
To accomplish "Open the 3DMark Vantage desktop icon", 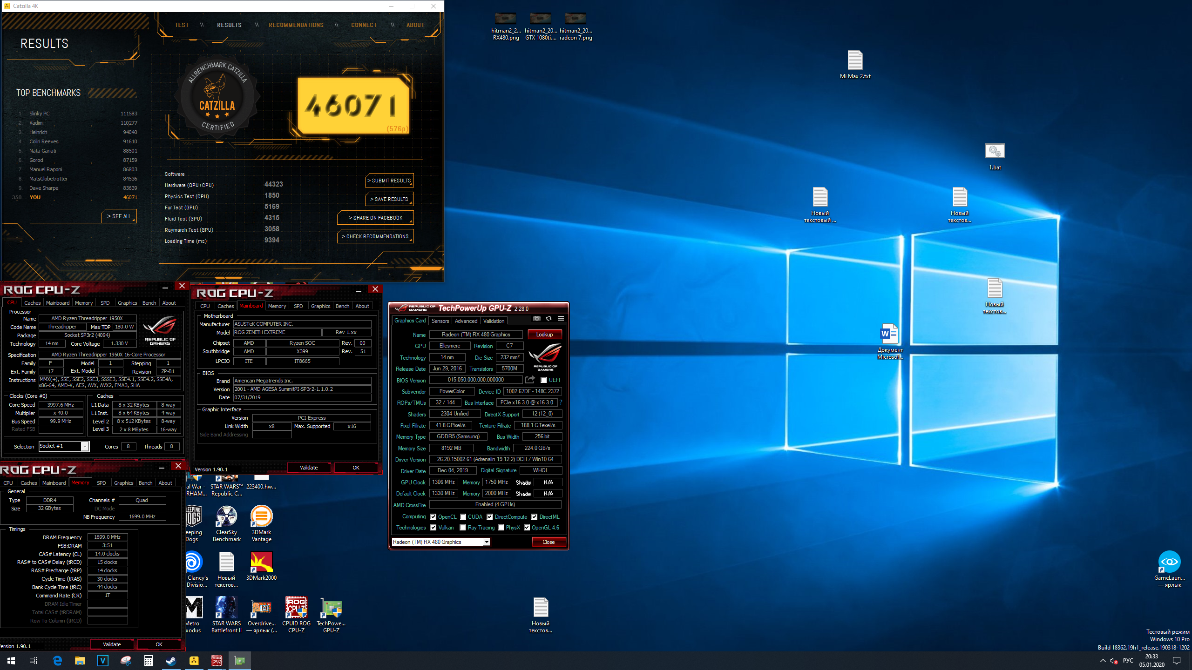I will coord(261,523).
